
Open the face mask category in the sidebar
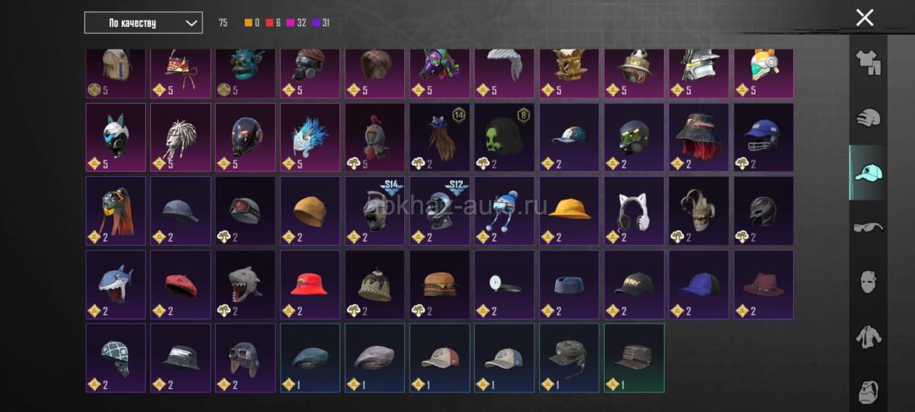tap(868, 282)
